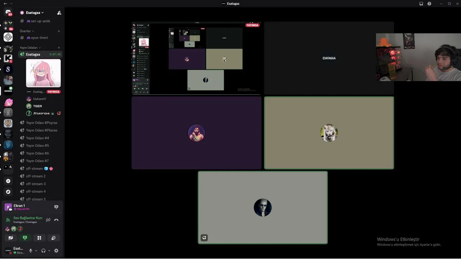The width and height of the screenshot is (461, 259).
Task: Select the Esatagaa voice channel
Action: 40,54
